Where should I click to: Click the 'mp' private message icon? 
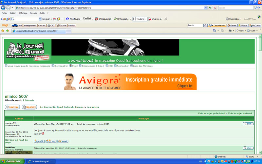(x=51, y=141)
